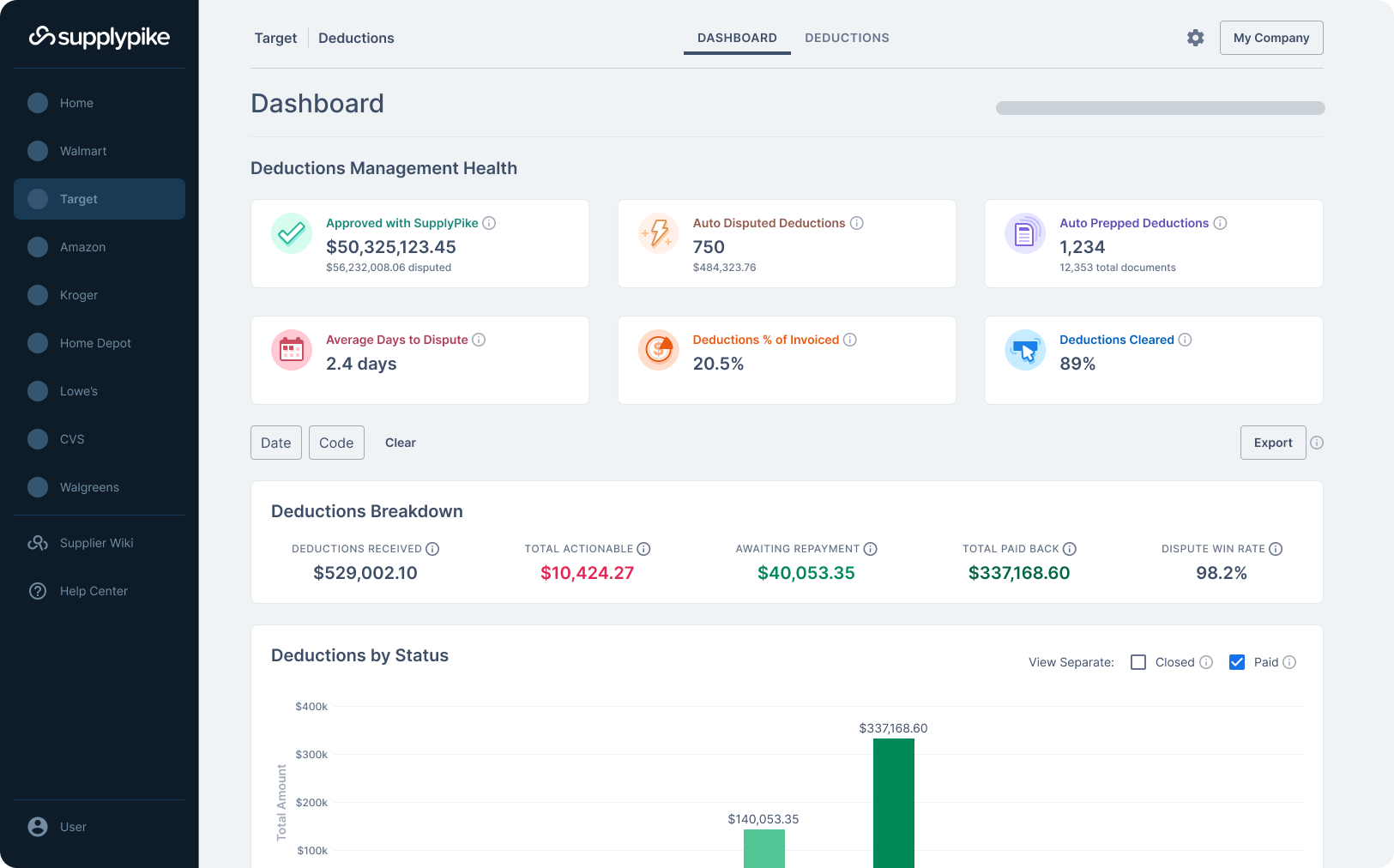Show info for Dispute Win Rate
The image size is (1394, 868).
(x=1276, y=549)
